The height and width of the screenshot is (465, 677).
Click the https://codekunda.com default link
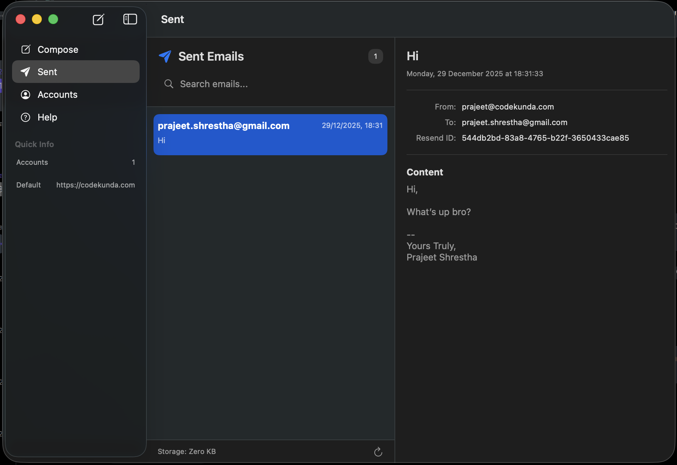click(x=95, y=185)
